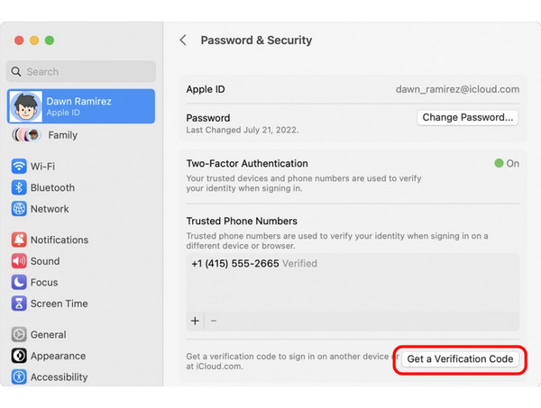Select the Focus moon icon
The image size is (541, 408).
click(x=19, y=282)
